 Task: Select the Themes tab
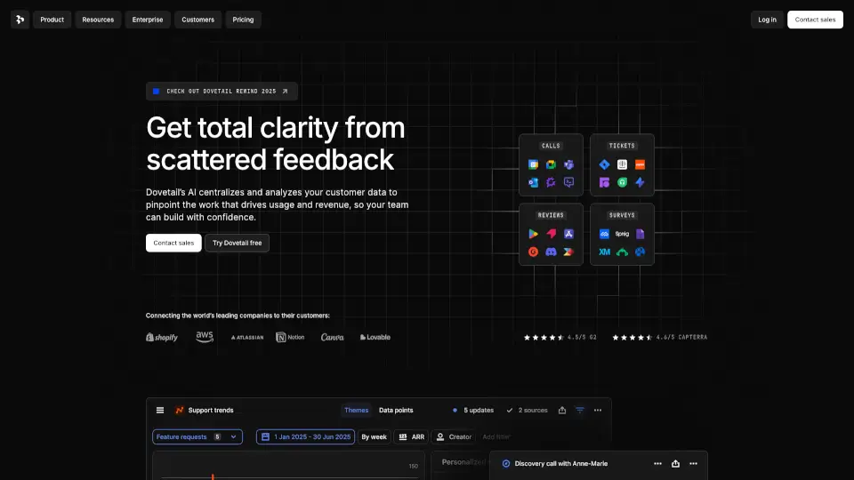click(356, 411)
